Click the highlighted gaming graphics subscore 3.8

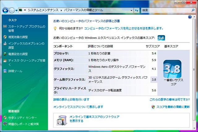154,80
